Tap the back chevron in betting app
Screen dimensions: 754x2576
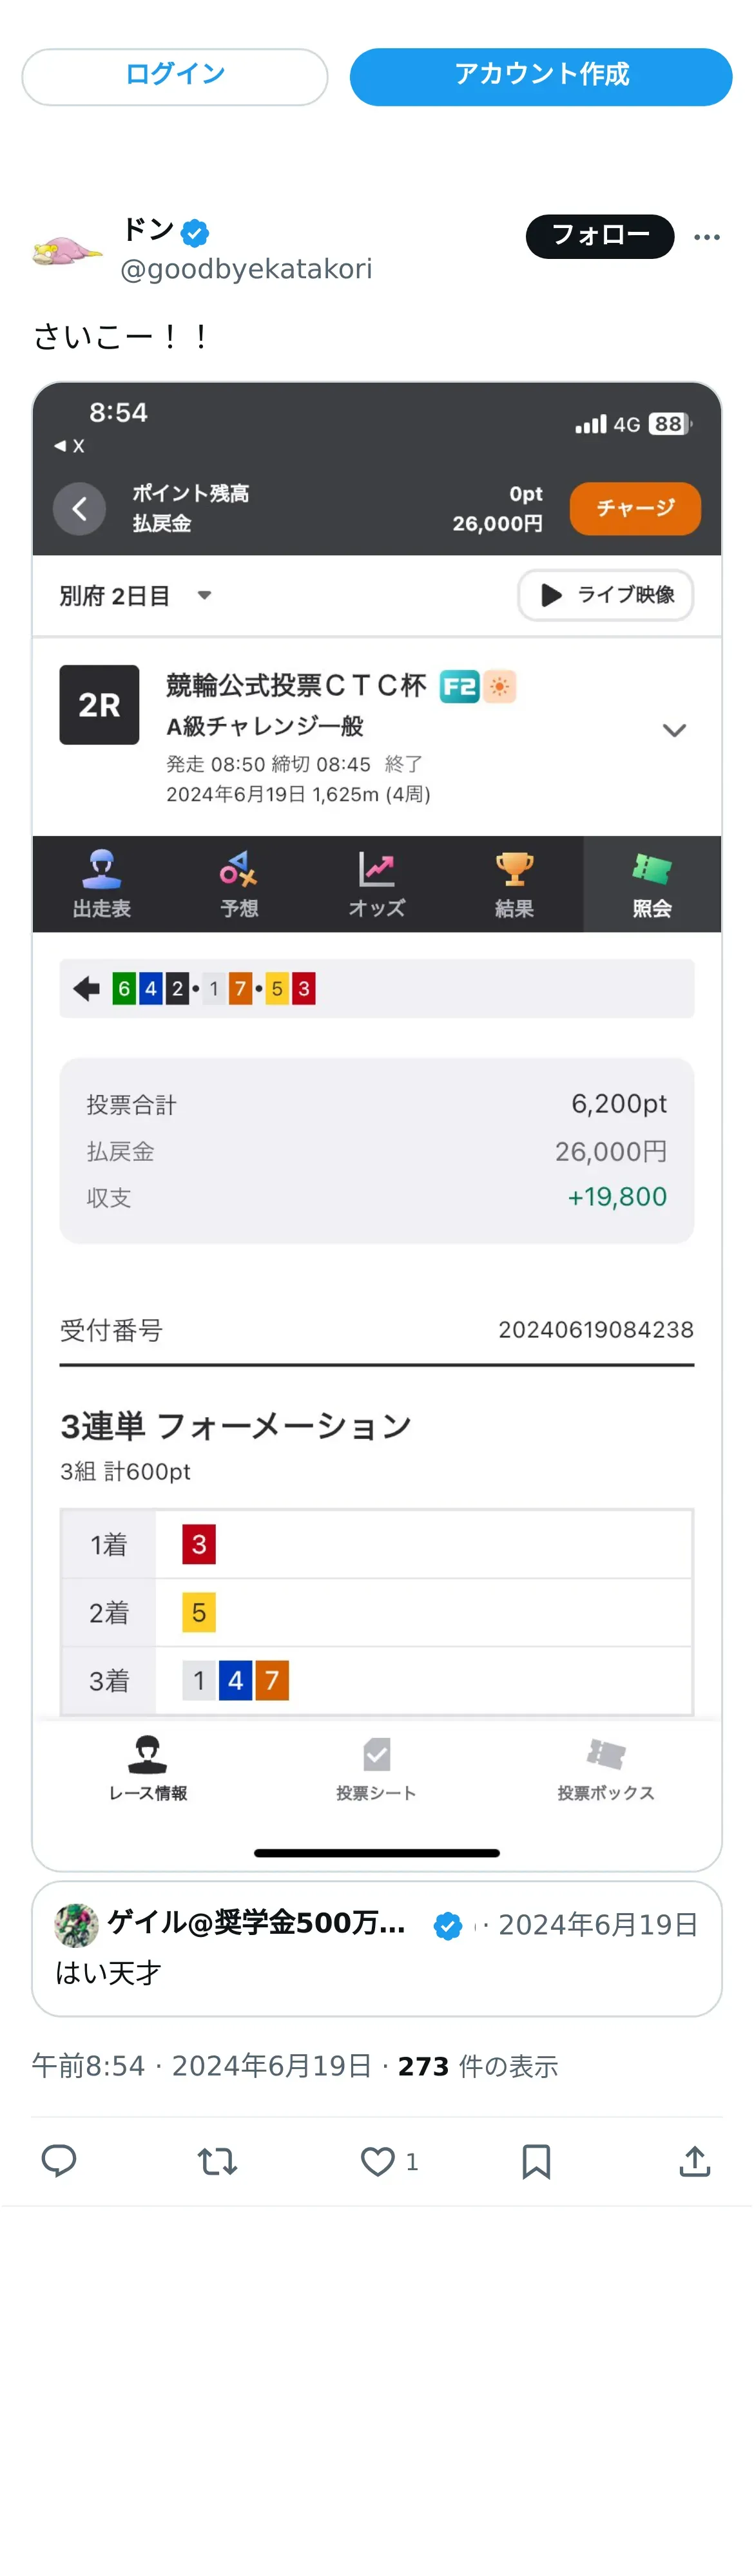coord(80,508)
